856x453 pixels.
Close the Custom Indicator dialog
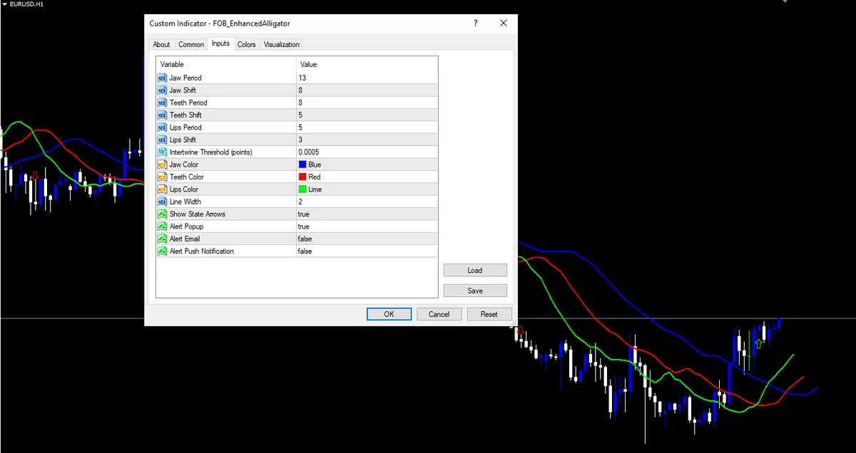(x=504, y=24)
